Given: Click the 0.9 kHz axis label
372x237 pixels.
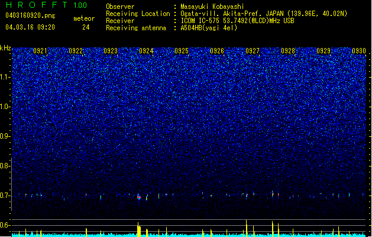Looking at the screenshot, I should (x=5, y=136).
